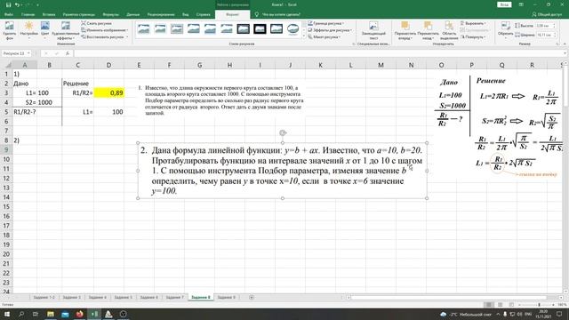Select Page Break preview icon in status bar

[x=511, y=305]
